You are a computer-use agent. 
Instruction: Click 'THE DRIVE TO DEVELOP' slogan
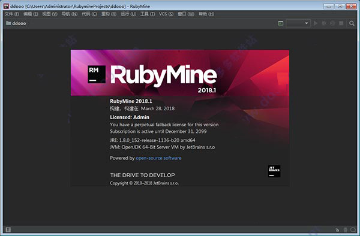143,176
